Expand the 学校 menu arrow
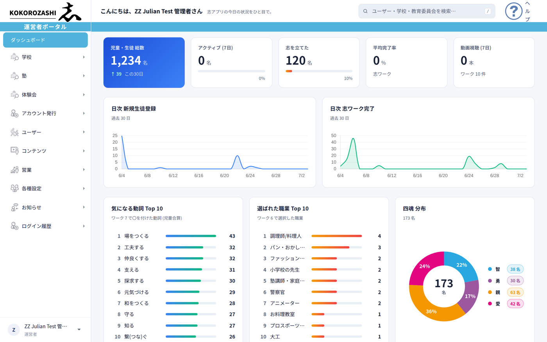This screenshot has height=342, width=547. pos(84,57)
